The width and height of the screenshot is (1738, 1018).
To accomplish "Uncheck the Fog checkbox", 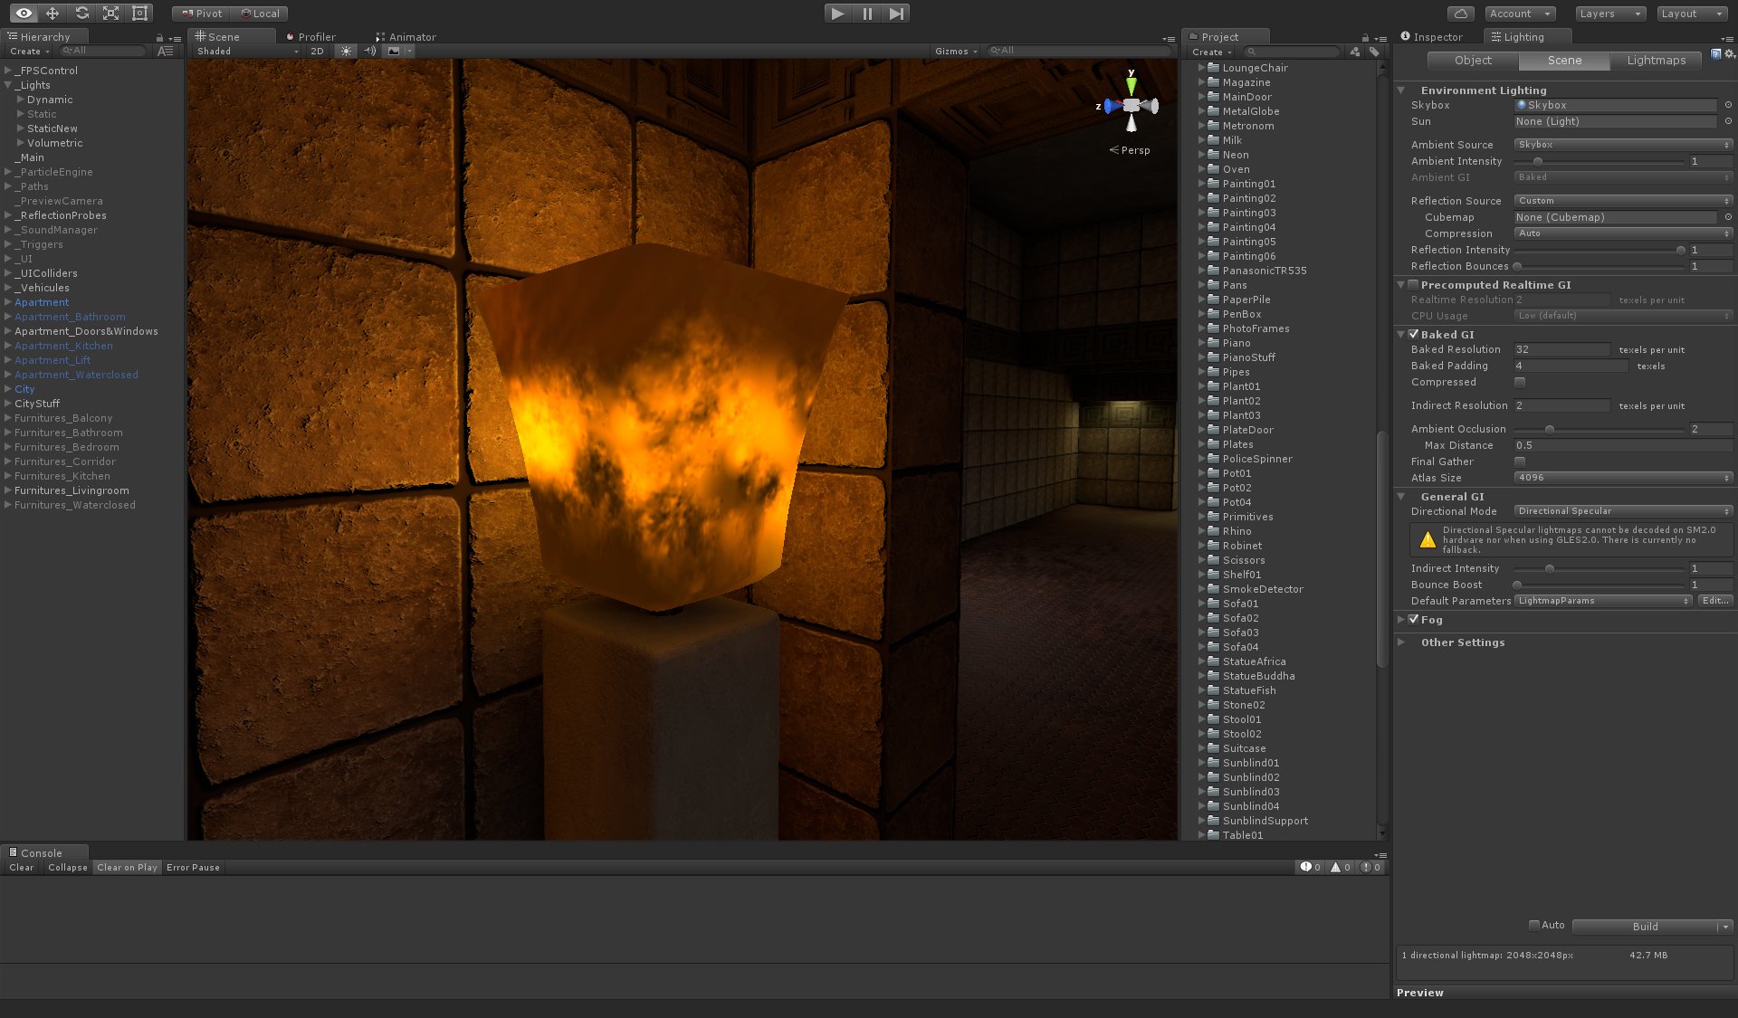I will (1413, 620).
